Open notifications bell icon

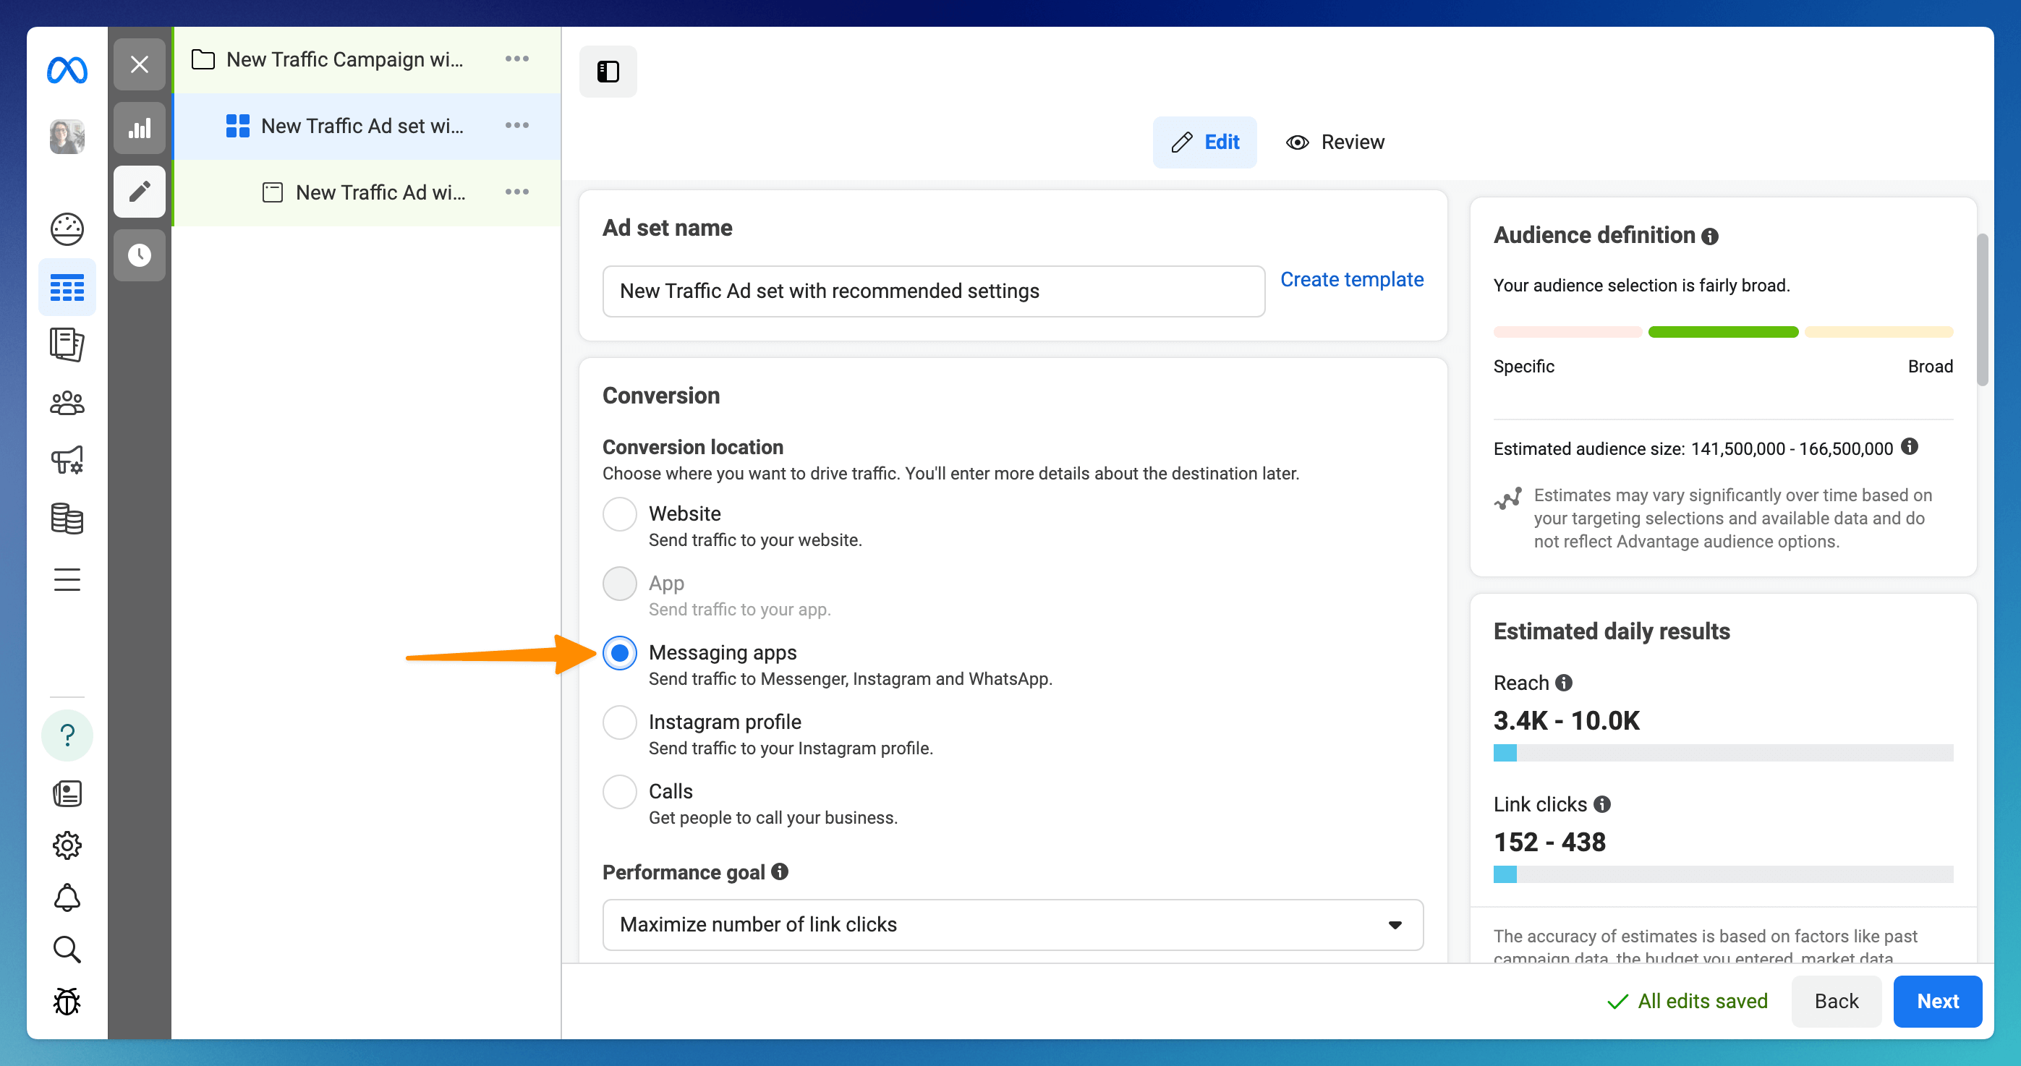pyautogui.click(x=67, y=897)
